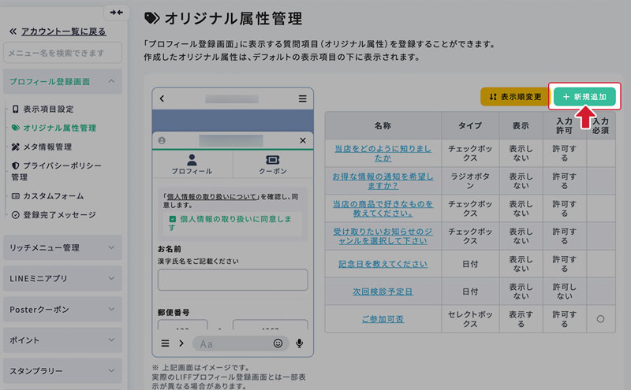Open メタ情報管理 in the sidebar
The width and height of the screenshot is (631, 390).
coord(47,147)
